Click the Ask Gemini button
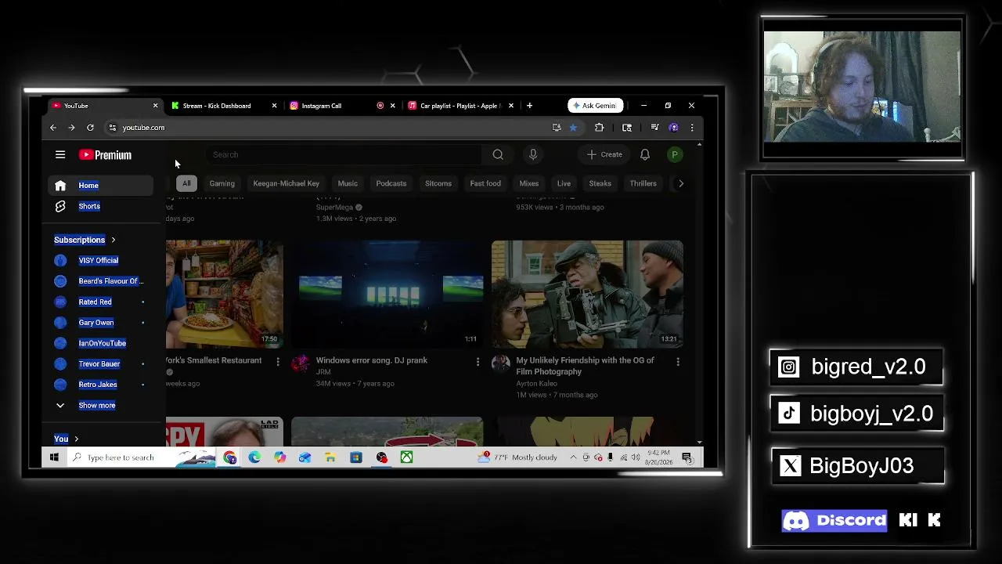The image size is (1002, 564). point(596,106)
